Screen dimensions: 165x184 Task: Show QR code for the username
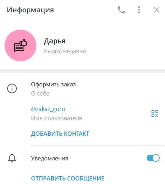coord(155,114)
